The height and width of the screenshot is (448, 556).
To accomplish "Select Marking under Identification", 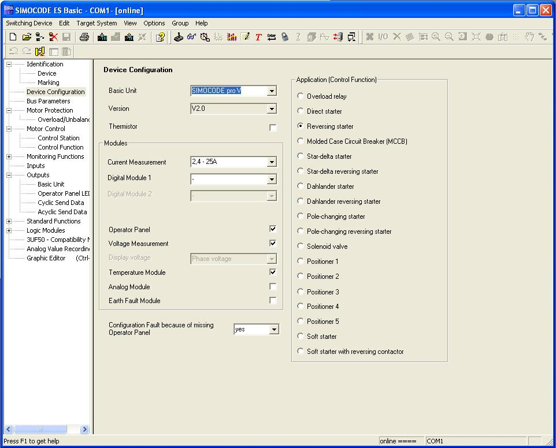I will point(48,83).
